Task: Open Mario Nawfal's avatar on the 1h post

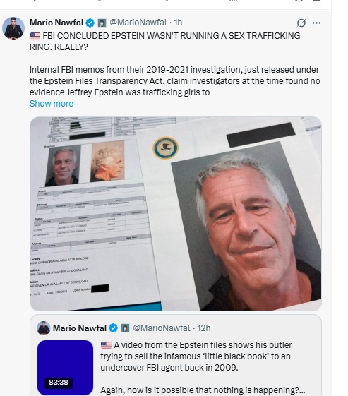Action: pos(13,28)
